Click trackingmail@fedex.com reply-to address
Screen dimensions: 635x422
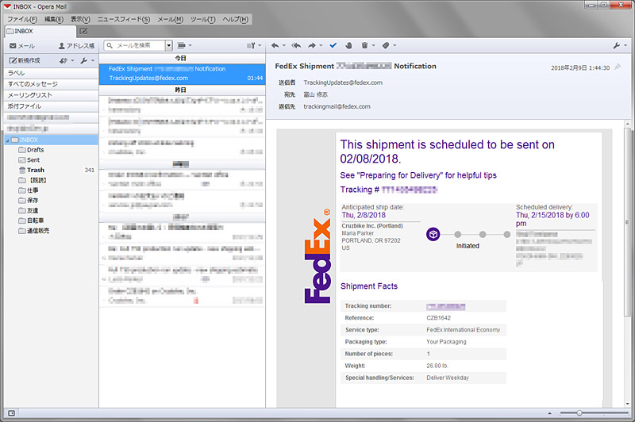coord(337,106)
